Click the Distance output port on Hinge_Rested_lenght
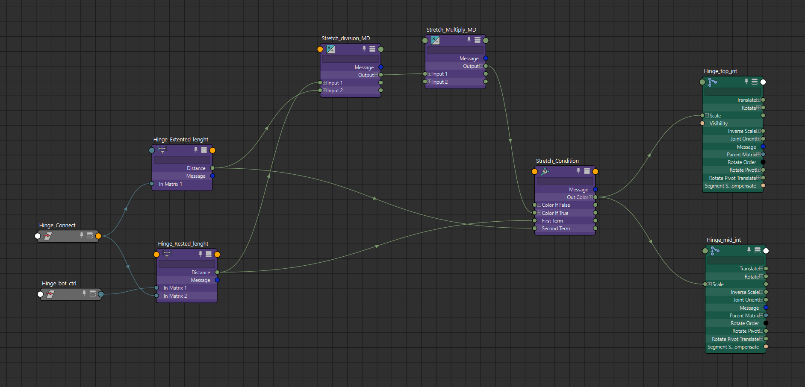Screen dimensions: 805x387 click(217, 273)
